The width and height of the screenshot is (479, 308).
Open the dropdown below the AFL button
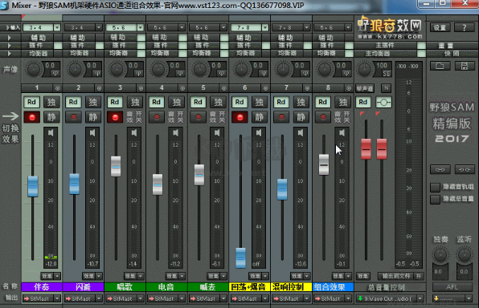pos(452,298)
